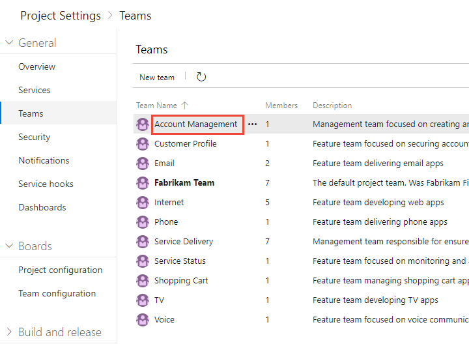Screen dimensions: 469x344
Task: Select the 'Feature team developing TV apps' description
Action: pos(375,300)
